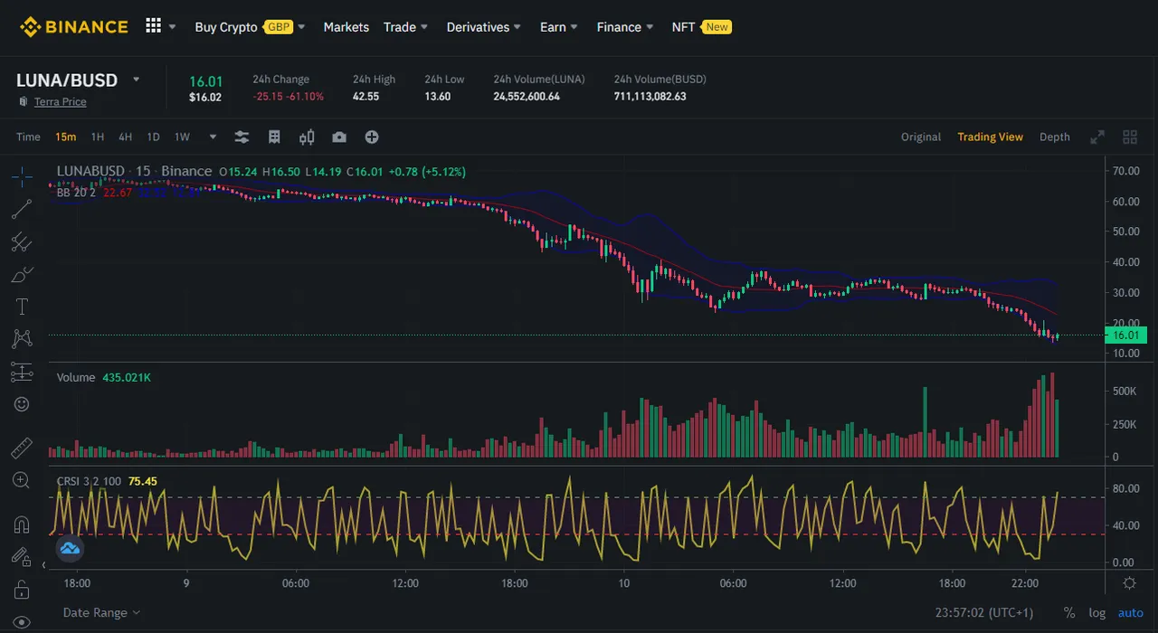Open the Binance logo home link
The image size is (1158, 633).
[x=74, y=27]
